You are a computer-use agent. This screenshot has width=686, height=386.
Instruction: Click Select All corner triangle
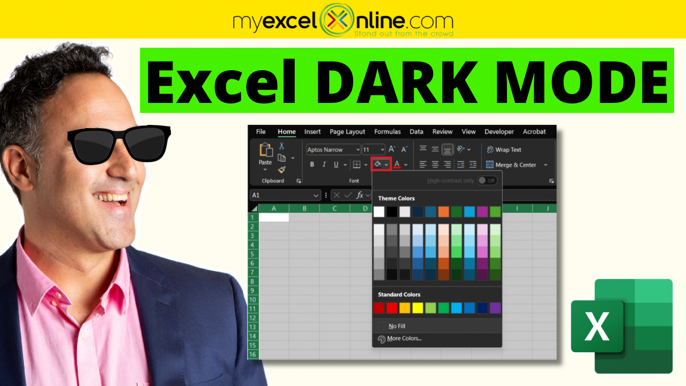coord(253,209)
